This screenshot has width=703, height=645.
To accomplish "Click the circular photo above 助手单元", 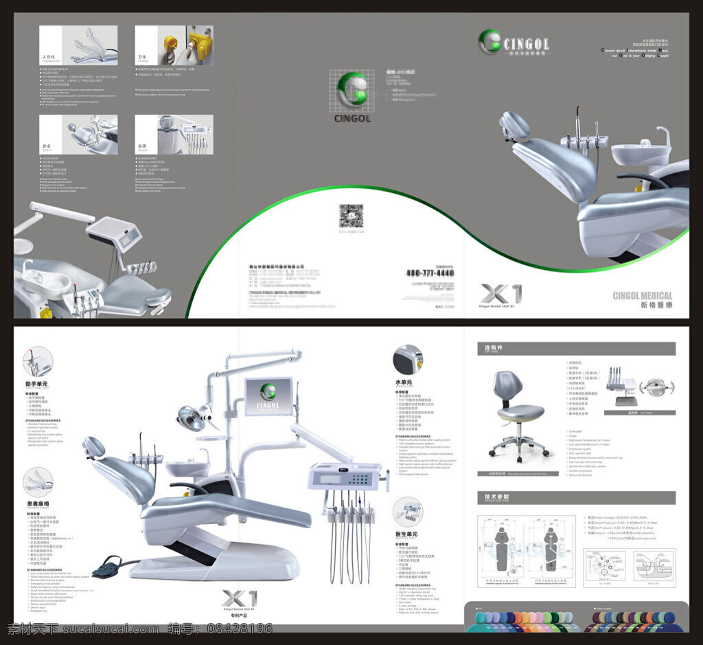I will click(38, 361).
